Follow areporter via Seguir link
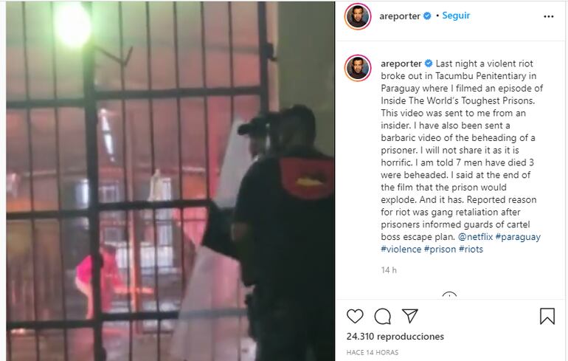Image resolution: width=568 pixels, height=361 pixels. (456, 16)
